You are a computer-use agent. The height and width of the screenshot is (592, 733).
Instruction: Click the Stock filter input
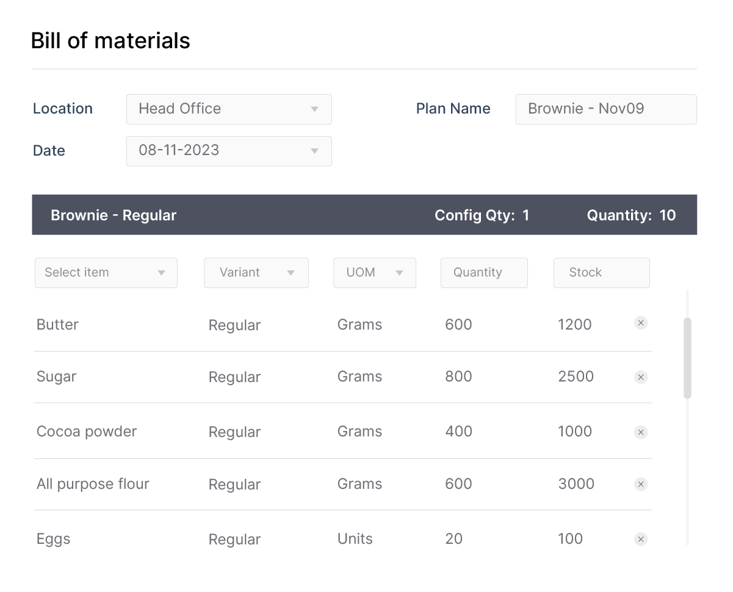pos(601,273)
